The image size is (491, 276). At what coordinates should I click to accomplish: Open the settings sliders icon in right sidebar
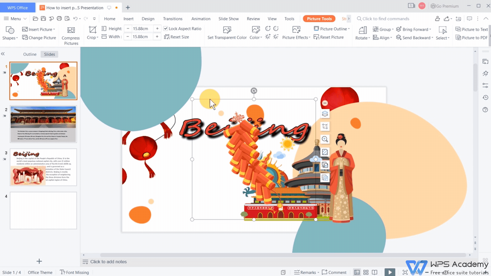(x=485, y=85)
